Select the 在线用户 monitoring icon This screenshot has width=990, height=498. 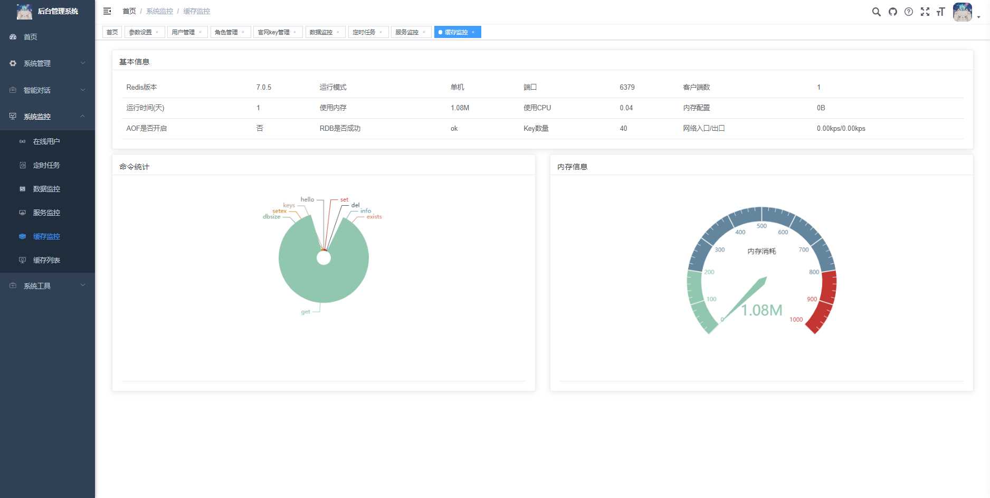pyautogui.click(x=22, y=141)
